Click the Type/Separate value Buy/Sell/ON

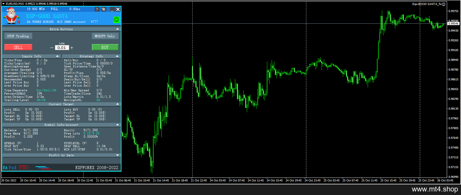coord(47,90)
